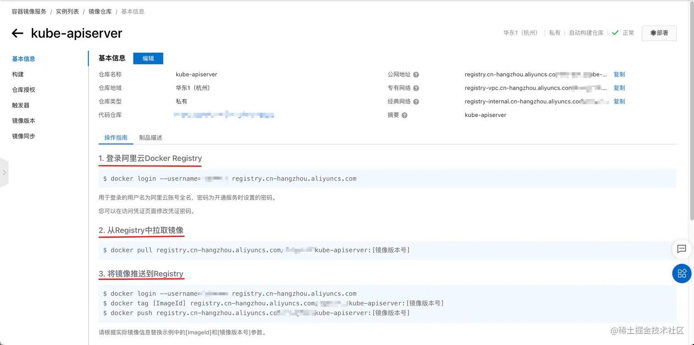Open 仓库授权 in the sidebar

coord(24,90)
